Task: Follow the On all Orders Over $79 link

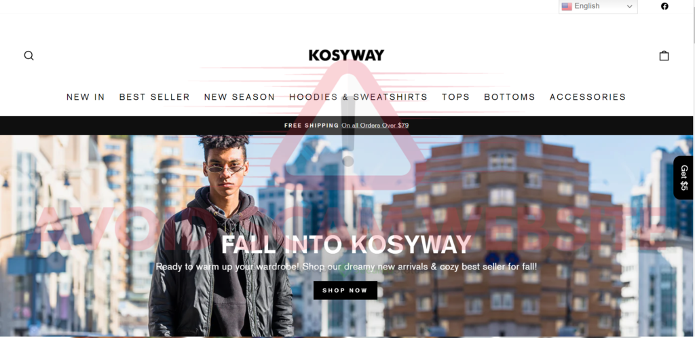Action: click(x=375, y=126)
